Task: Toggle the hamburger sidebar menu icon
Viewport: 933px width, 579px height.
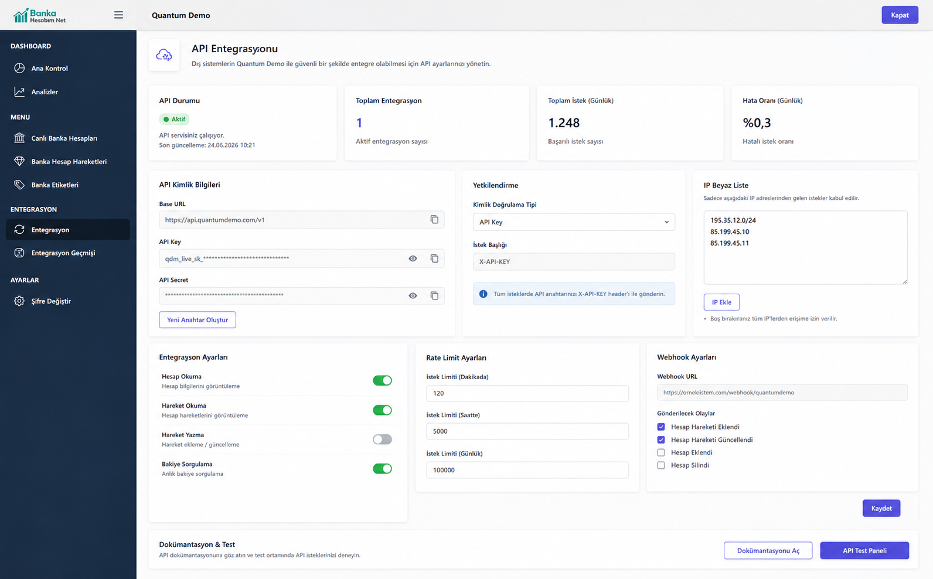Action: tap(118, 15)
